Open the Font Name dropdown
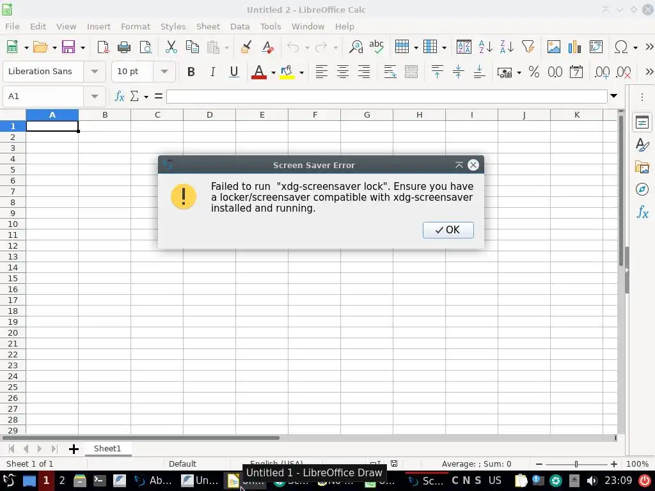Screen dimensions: 655x491 click(95, 72)
